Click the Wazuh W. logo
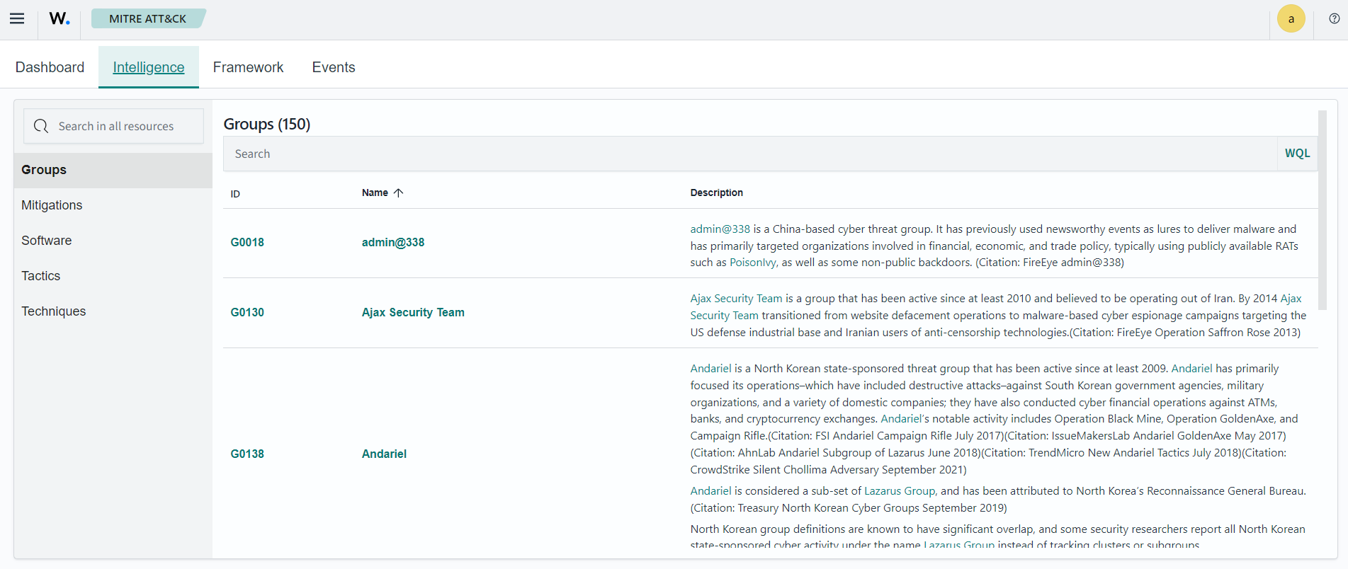Image resolution: width=1348 pixels, height=569 pixels. pos(60,19)
